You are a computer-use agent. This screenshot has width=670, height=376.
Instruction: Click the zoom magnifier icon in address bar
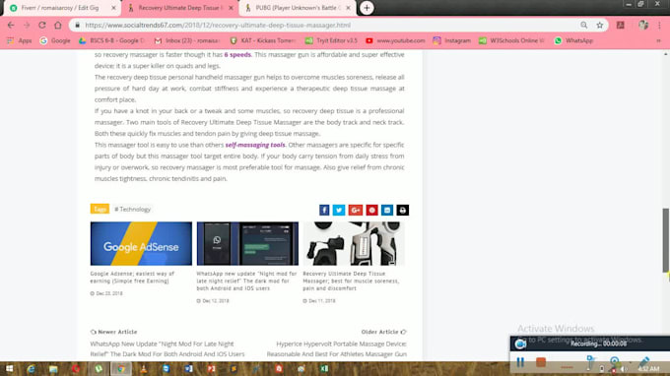(583, 26)
